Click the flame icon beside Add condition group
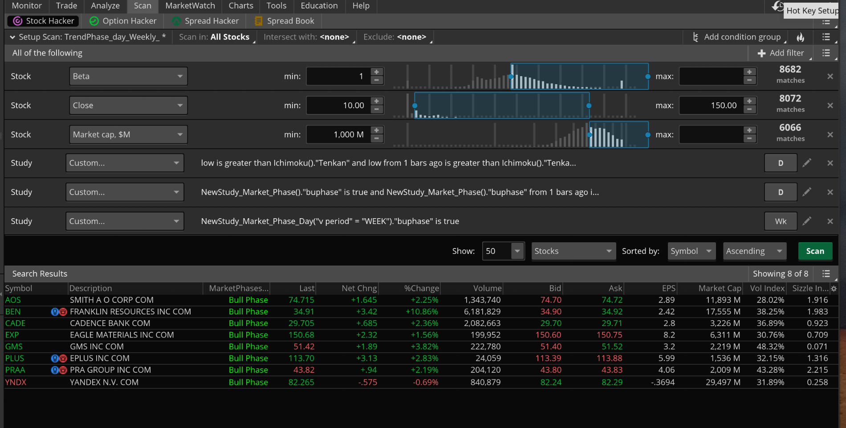Image resolution: width=846 pixels, height=428 pixels. (x=801, y=37)
